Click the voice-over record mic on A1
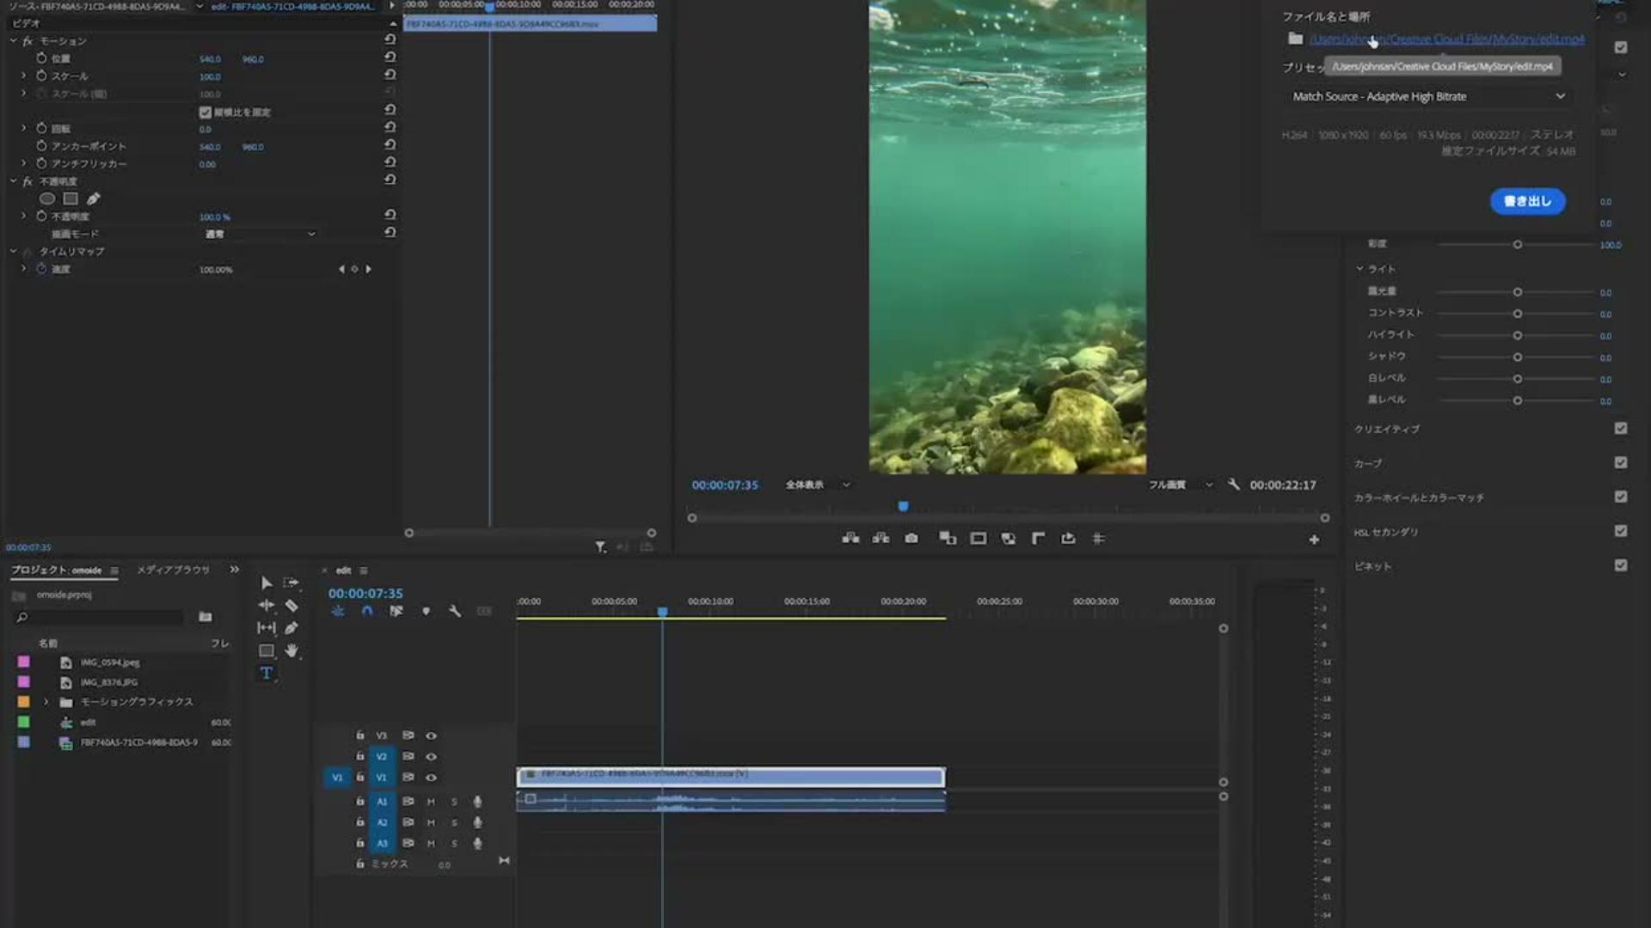1651x928 pixels. (x=477, y=802)
